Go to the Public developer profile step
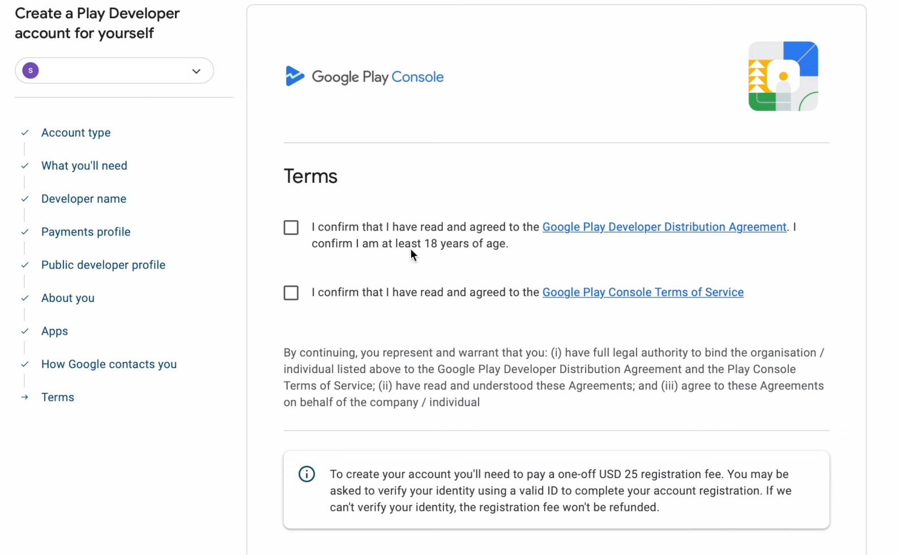This screenshot has height=555, width=900. click(x=104, y=265)
